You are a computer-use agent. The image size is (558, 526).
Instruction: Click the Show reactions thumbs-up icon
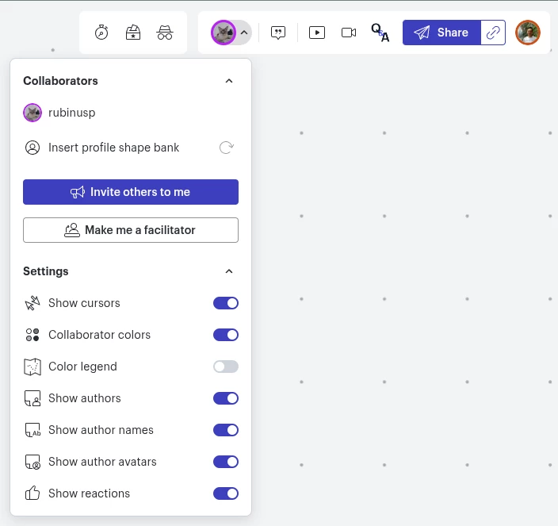click(32, 493)
